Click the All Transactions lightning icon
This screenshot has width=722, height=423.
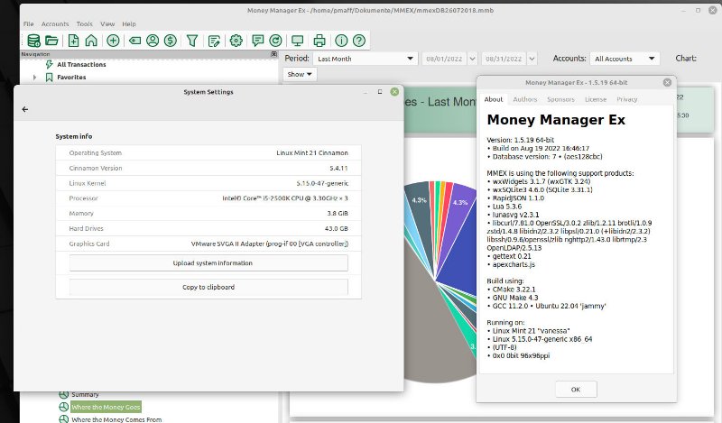click(49, 64)
